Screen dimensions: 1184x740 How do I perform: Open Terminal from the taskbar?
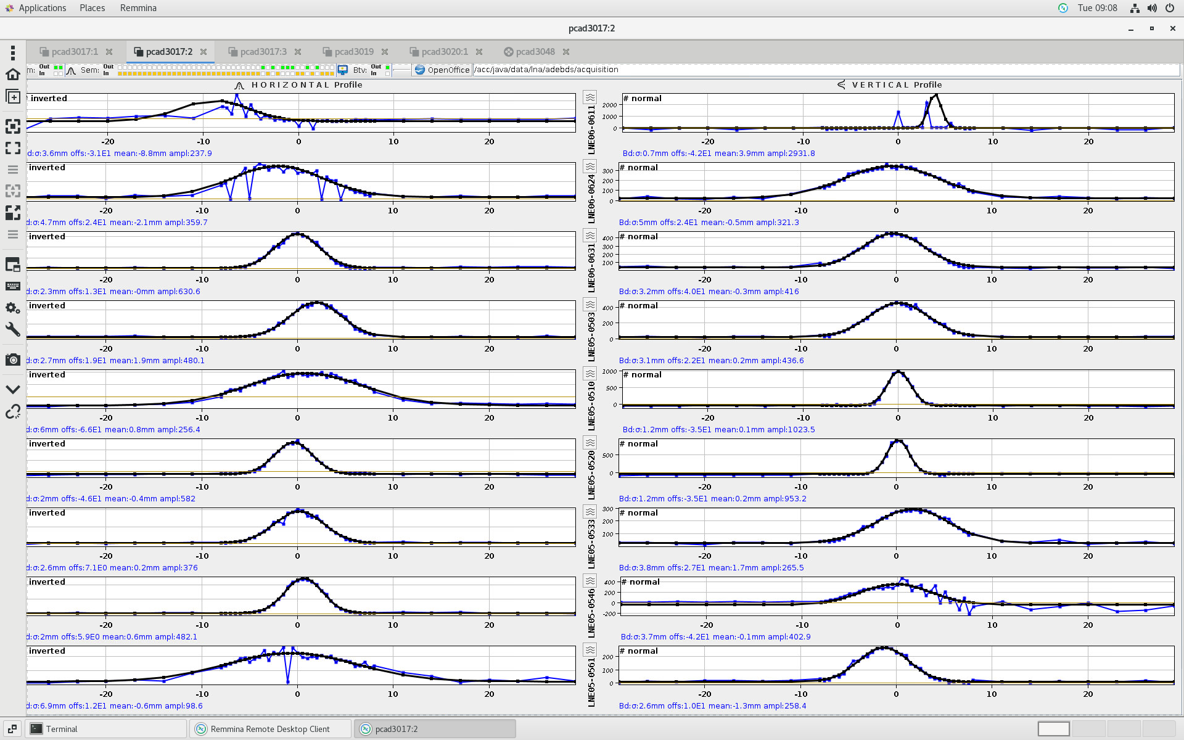tap(62, 729)
